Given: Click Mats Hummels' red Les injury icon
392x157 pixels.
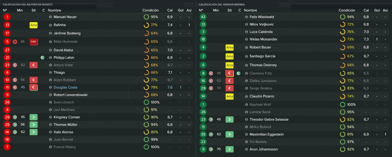Looking at the screenshot, I should coord(34,42).
